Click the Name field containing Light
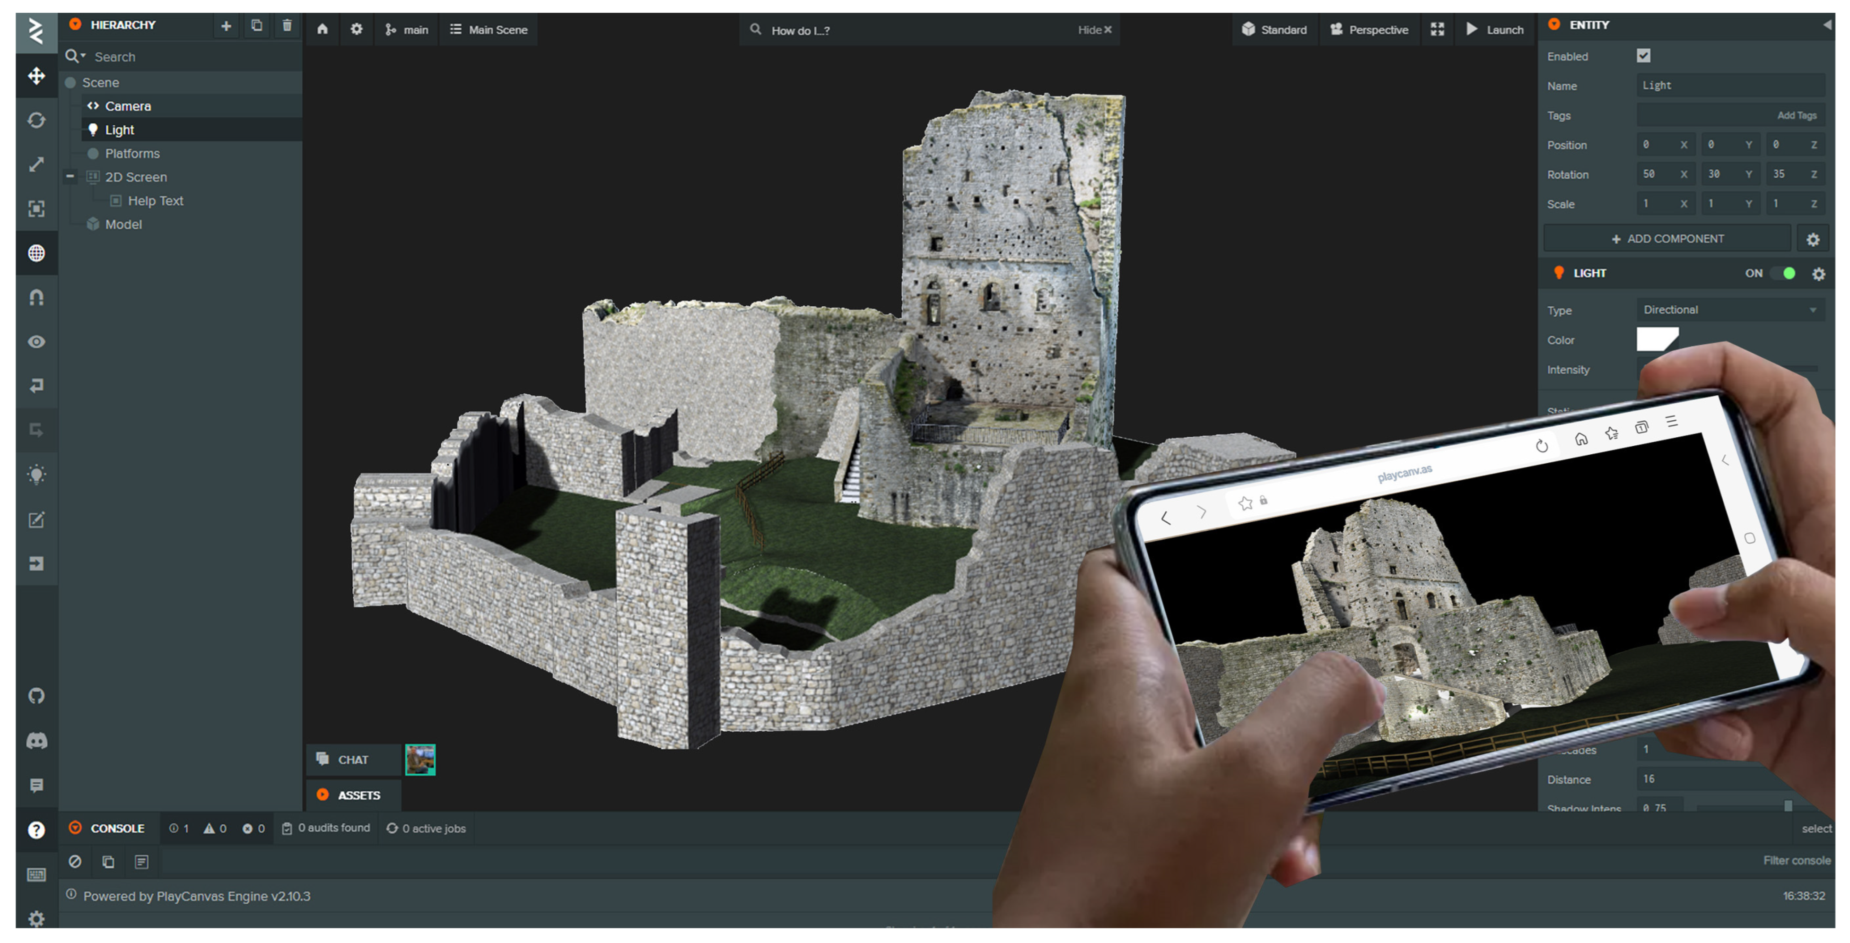 (1730, 86)
